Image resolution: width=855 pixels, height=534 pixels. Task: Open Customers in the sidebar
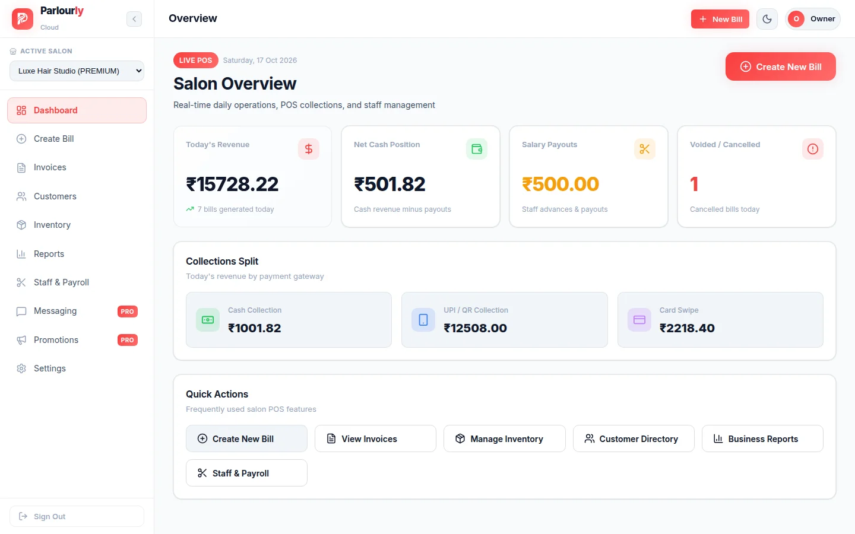(77, 196)
